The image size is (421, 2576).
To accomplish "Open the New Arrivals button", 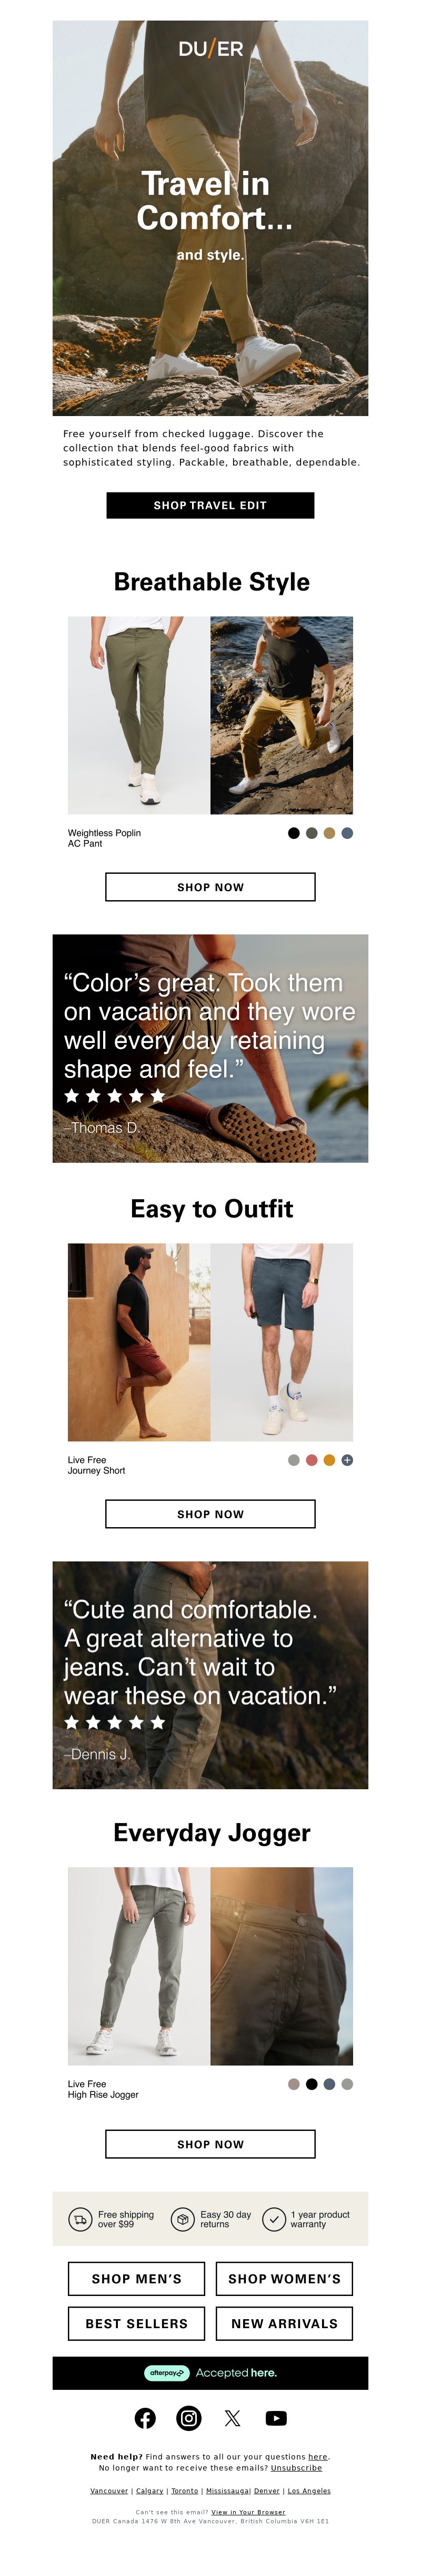I will [284, 2323].
